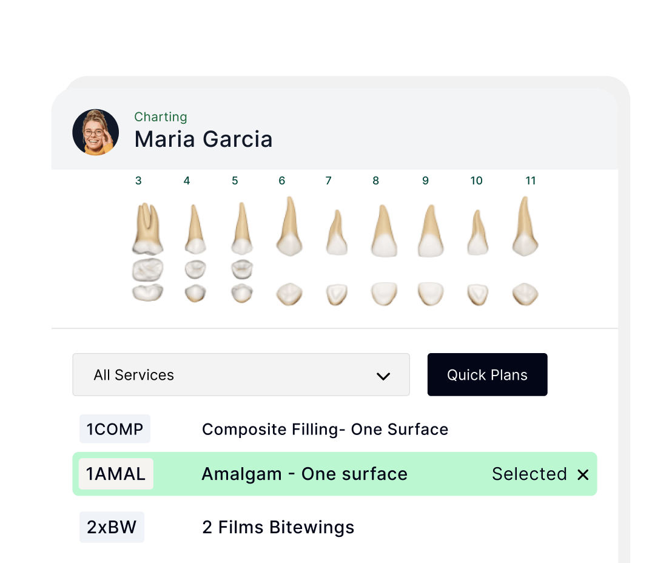Select tooth 9 bottom crown view

(x=431, y=294)
